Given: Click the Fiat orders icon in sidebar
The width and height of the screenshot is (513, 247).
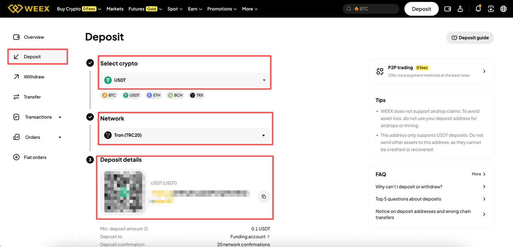Looking at the screenshot, I should click(x=16, y=157).
